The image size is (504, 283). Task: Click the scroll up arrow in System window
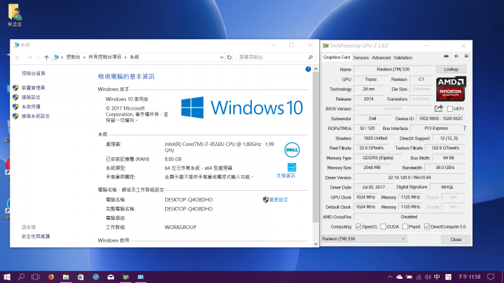pos(316,69)
